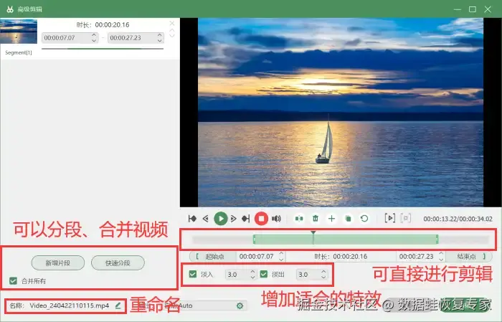Open output settings gear icon

[240, 306]
